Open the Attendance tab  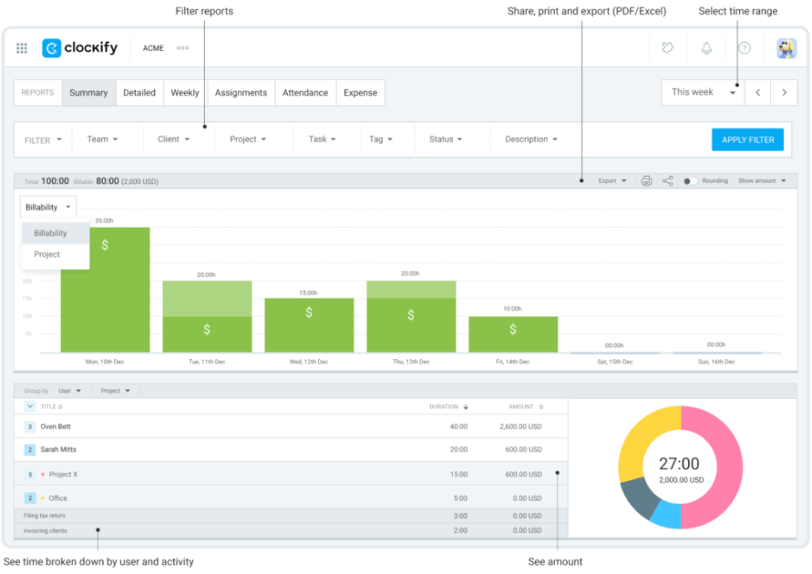click(305, 92)
